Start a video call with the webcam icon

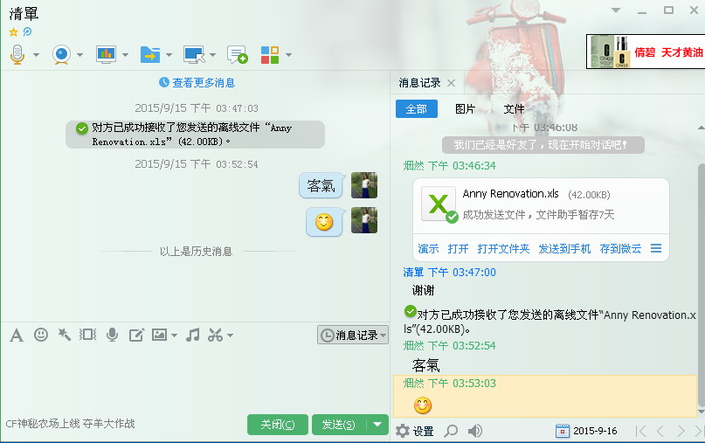(x=61, y=54)
